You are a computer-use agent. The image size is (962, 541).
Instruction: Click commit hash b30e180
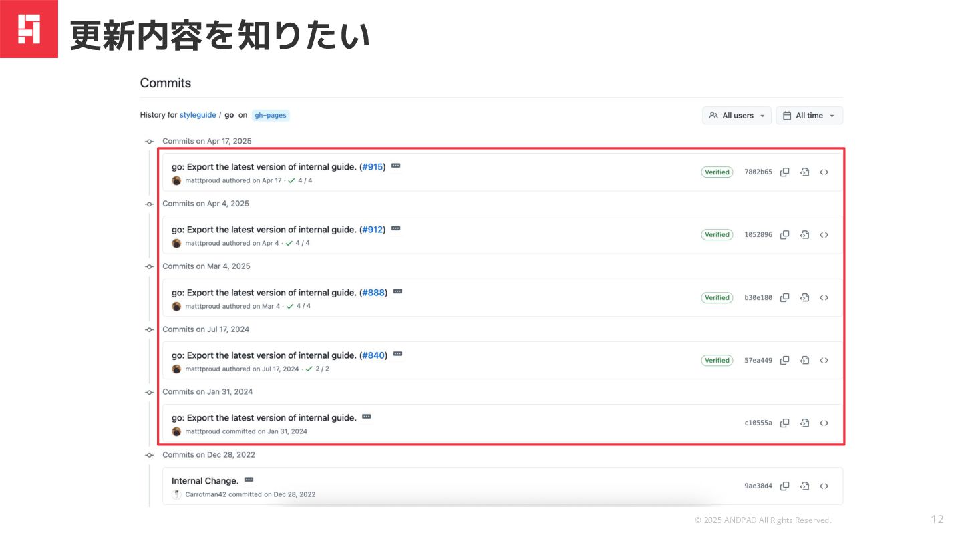point(758,298)
